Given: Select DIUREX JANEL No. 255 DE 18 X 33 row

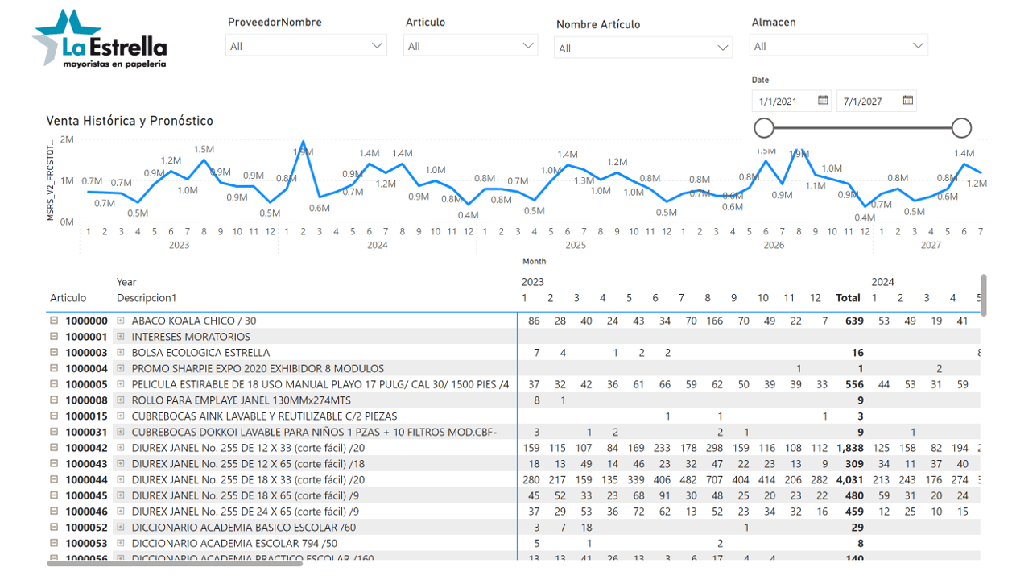Looking at the screenshot, I should coord(248,479).
